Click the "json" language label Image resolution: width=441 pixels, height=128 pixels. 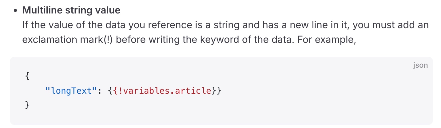coord(420,66)
